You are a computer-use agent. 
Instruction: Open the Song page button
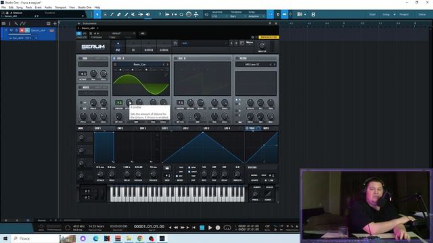[x=386, y=14]
